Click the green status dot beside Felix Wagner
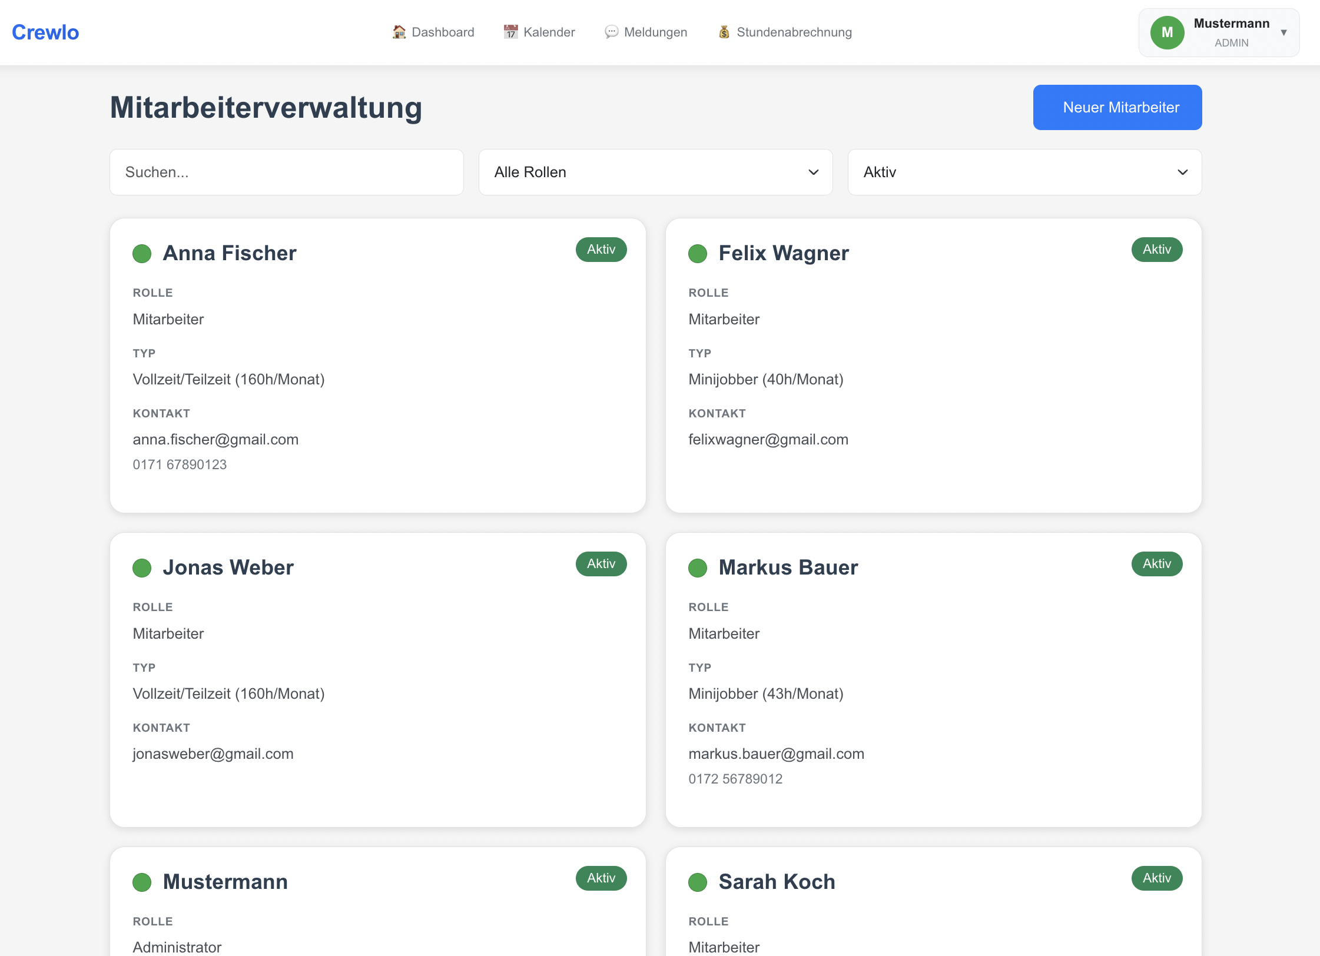This screenshot has height=956, width=1320. click(x=698, y=254)
